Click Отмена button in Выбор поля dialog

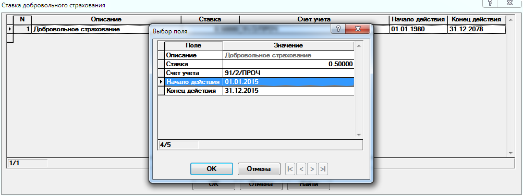259,169
